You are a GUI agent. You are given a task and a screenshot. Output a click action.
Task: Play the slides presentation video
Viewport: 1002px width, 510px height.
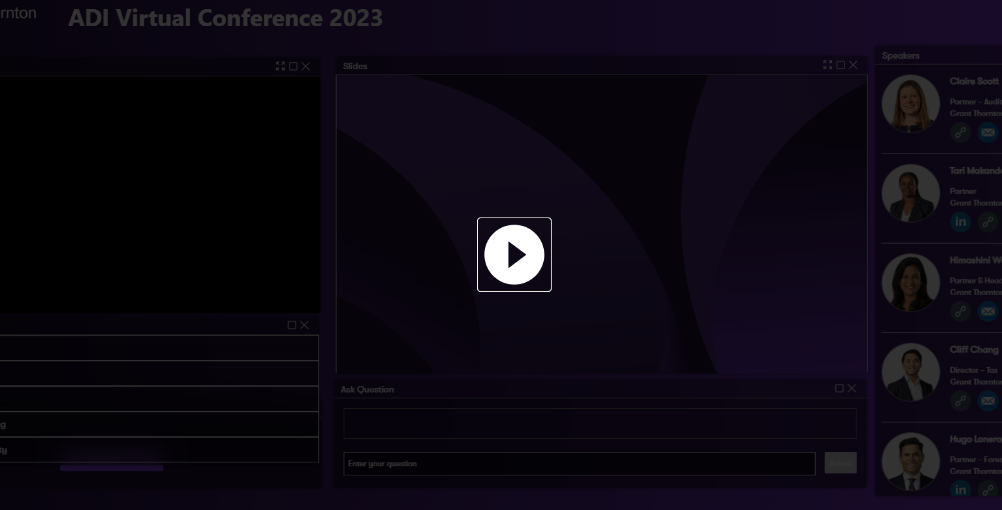tap(514, 255)
